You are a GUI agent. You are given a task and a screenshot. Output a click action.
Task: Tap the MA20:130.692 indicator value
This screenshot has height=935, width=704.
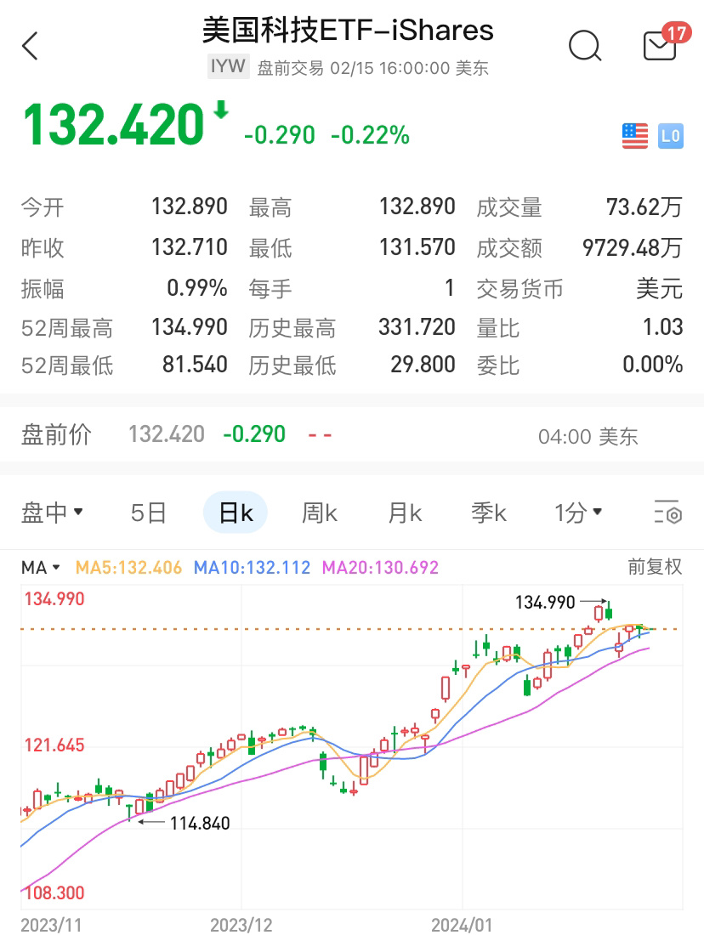[380, 567]
